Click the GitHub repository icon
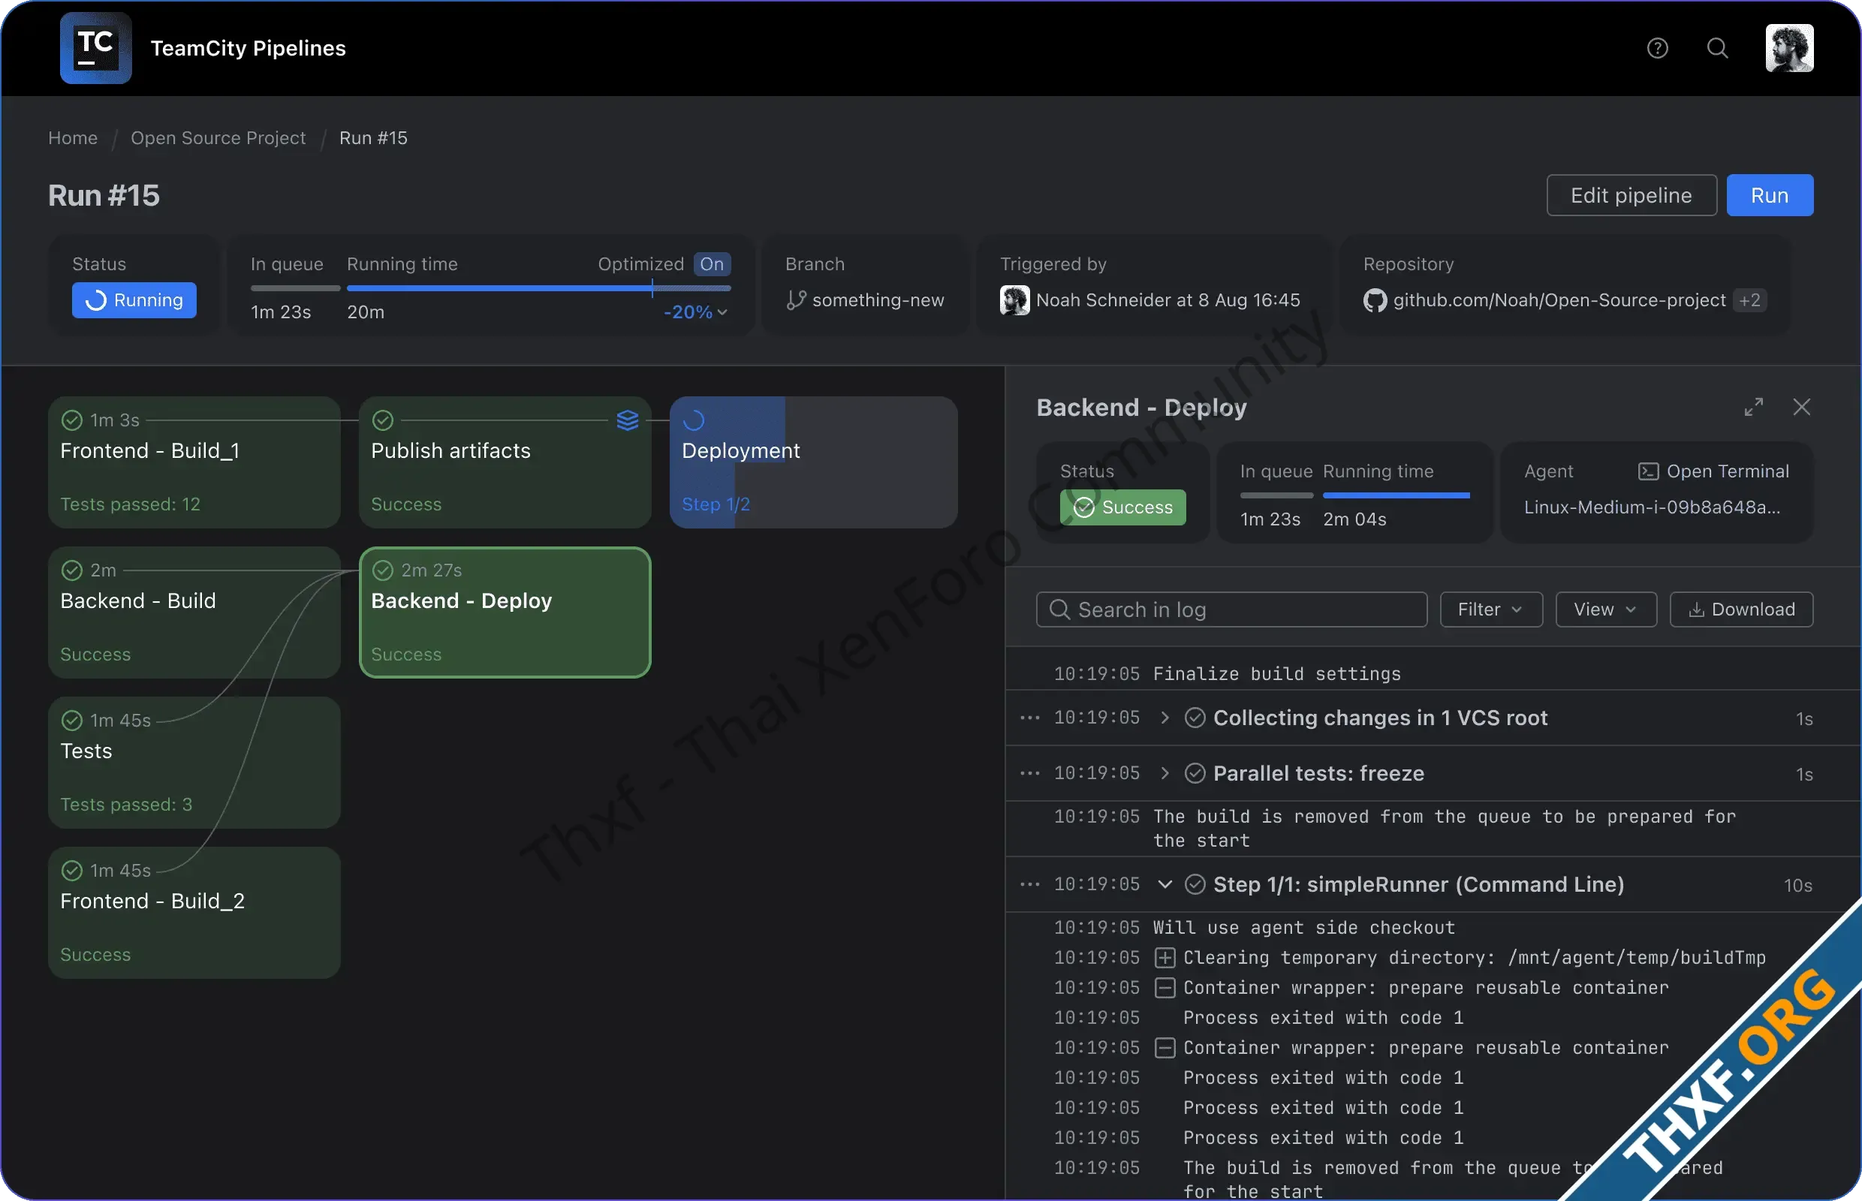The height and width of the screenshot is (1201, 1862). [x=1375, y=300]
